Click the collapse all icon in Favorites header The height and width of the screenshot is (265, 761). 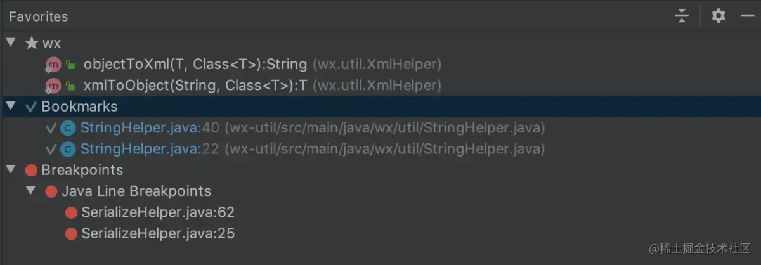[682, 16]
